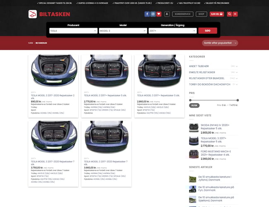Click the Biltasken logo icon
Screen dimensions: 269x207
33,14
